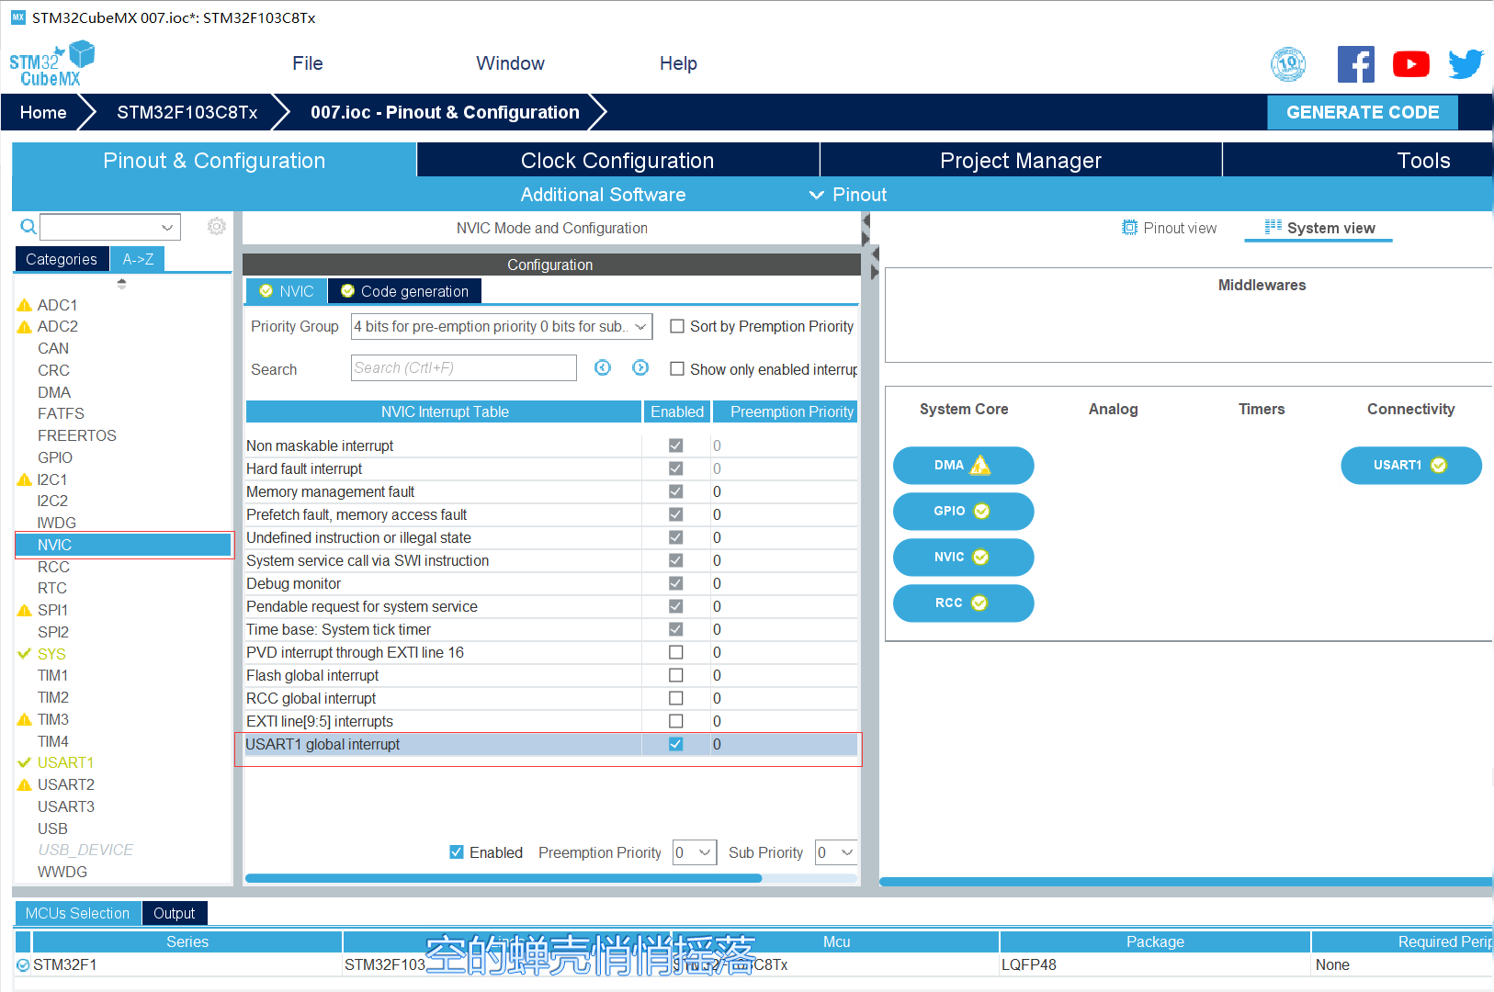Open the GPIO system core button
This screenshot has height=992, width=1494.
(x=963, y=511)
